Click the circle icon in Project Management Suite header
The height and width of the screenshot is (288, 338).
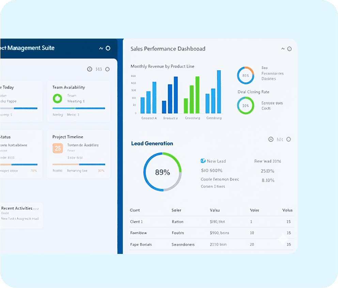point(108,48)
